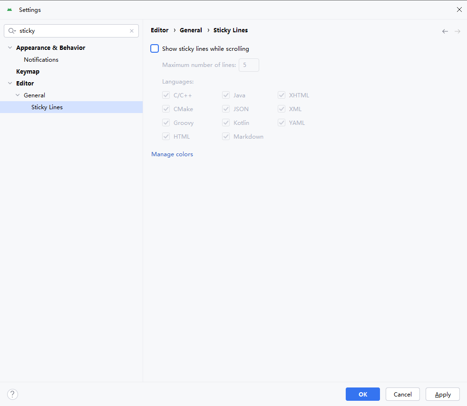
Task: Toggle the C/C++ language checkbox
Action: pos(166,95)
